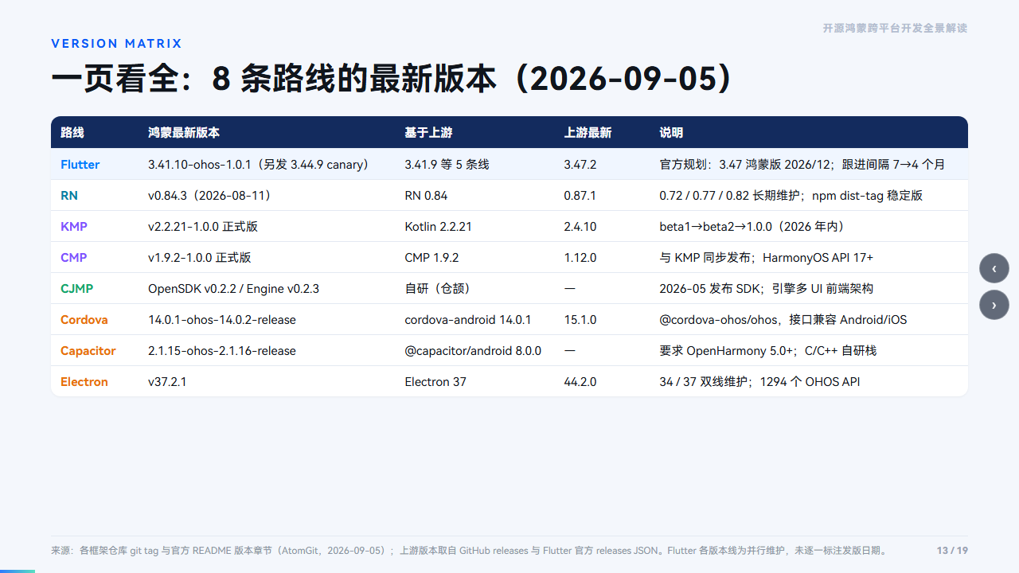Click the Flutter route name
1019x573 pixels.
[80, 165]
